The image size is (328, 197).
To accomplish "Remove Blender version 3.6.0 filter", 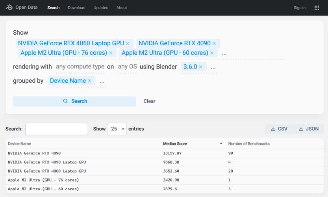I will click(x=200, y=67).
